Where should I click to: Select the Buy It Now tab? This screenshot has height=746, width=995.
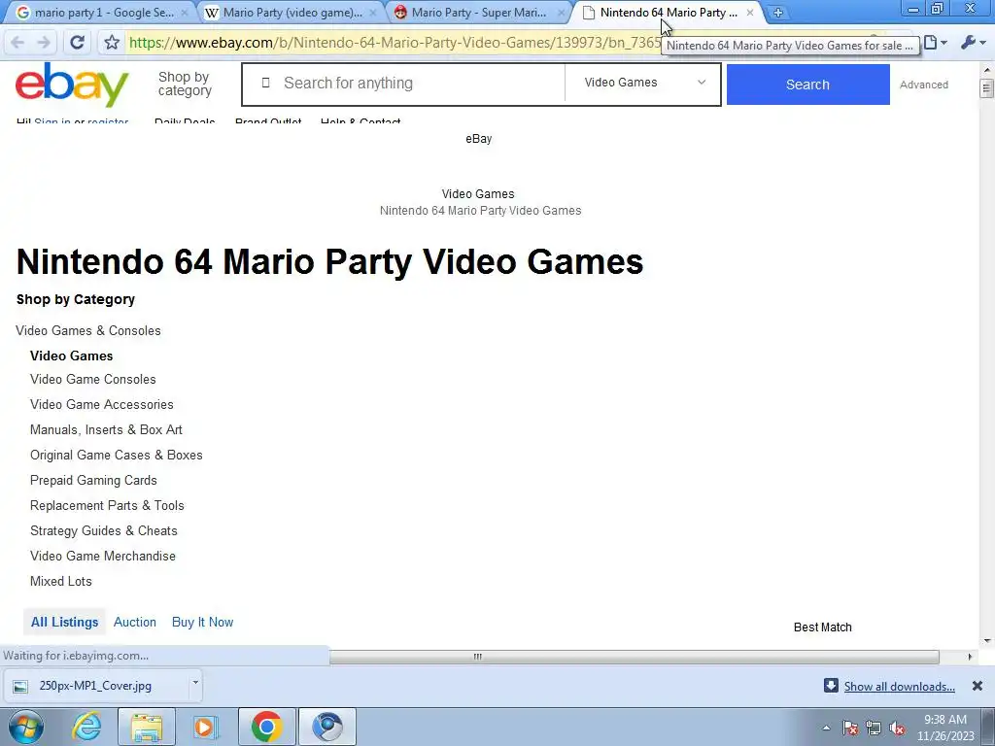point(202,622)
